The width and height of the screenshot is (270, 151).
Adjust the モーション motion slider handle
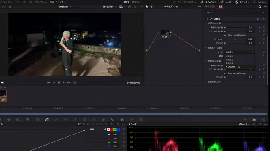click(235, 39)
